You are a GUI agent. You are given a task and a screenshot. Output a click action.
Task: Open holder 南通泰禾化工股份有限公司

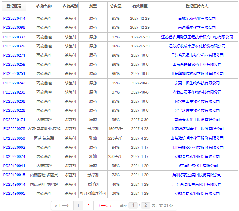tap(197, 120)
